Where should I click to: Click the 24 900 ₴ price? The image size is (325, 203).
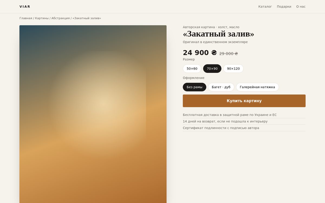[200, 53]
